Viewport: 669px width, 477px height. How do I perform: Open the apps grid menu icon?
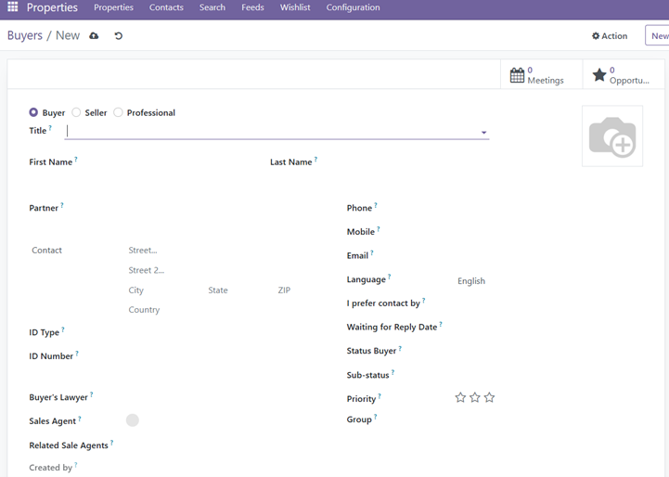13,7
